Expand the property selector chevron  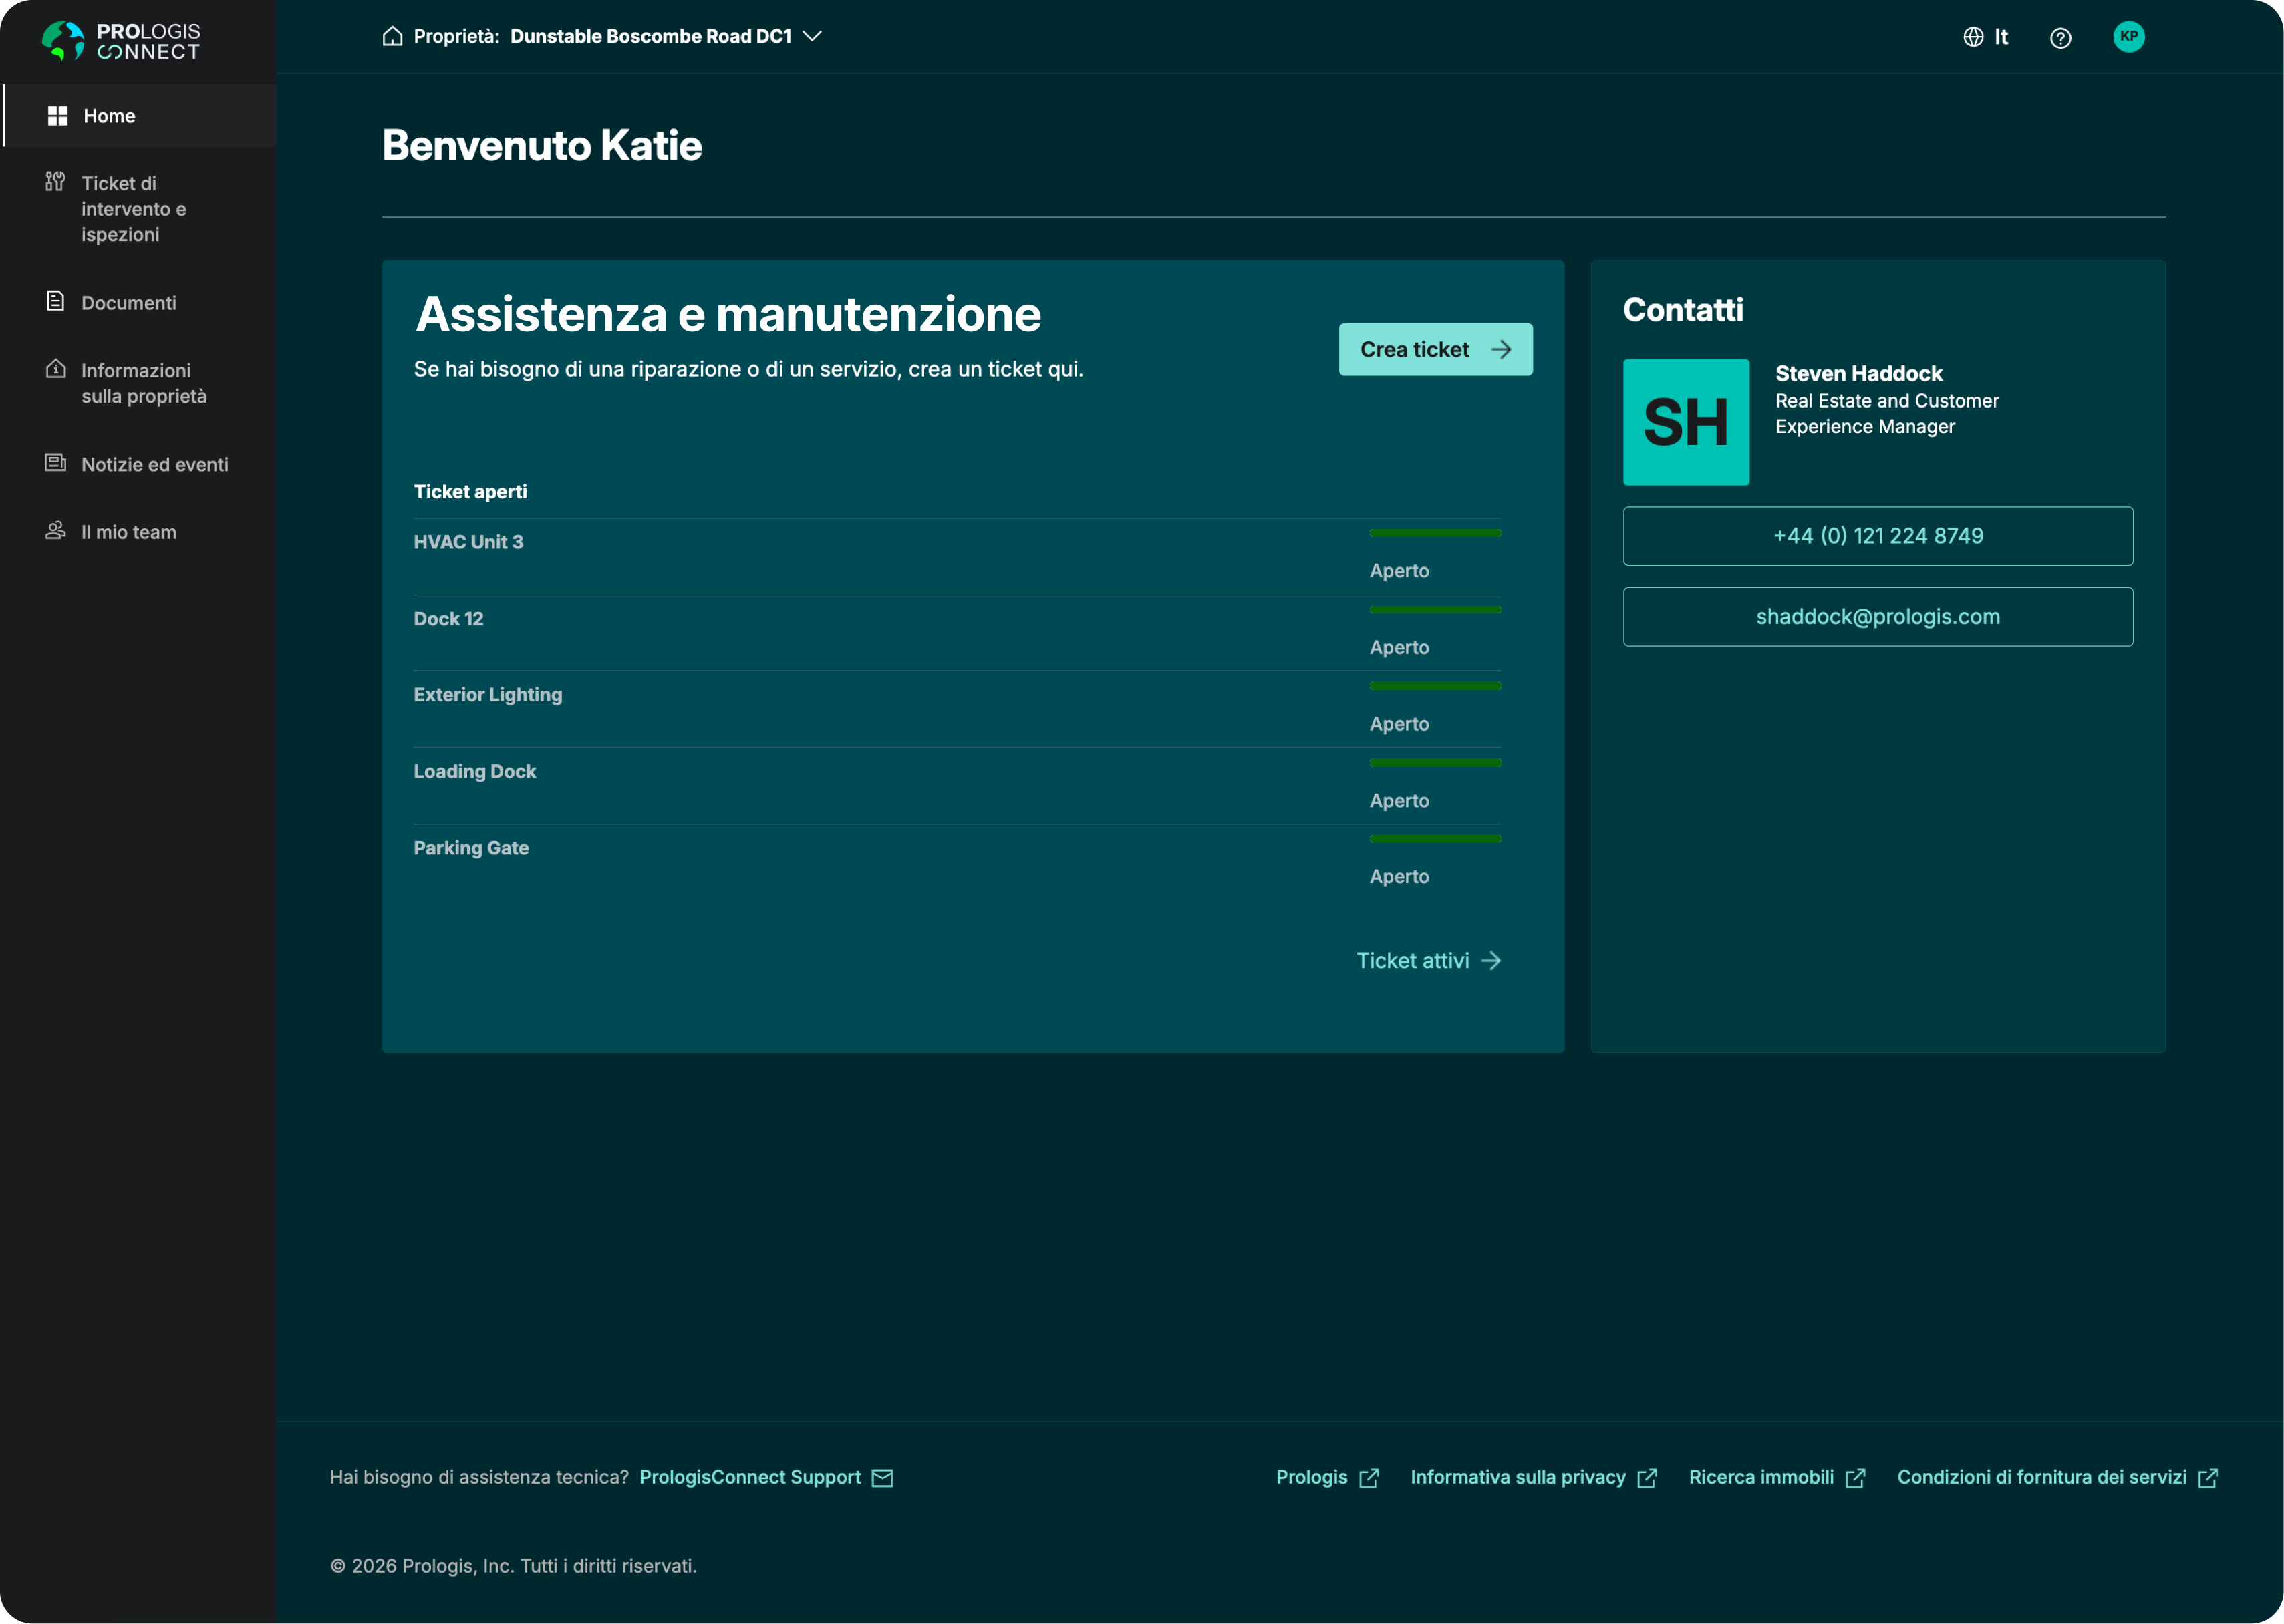[812, 36]
